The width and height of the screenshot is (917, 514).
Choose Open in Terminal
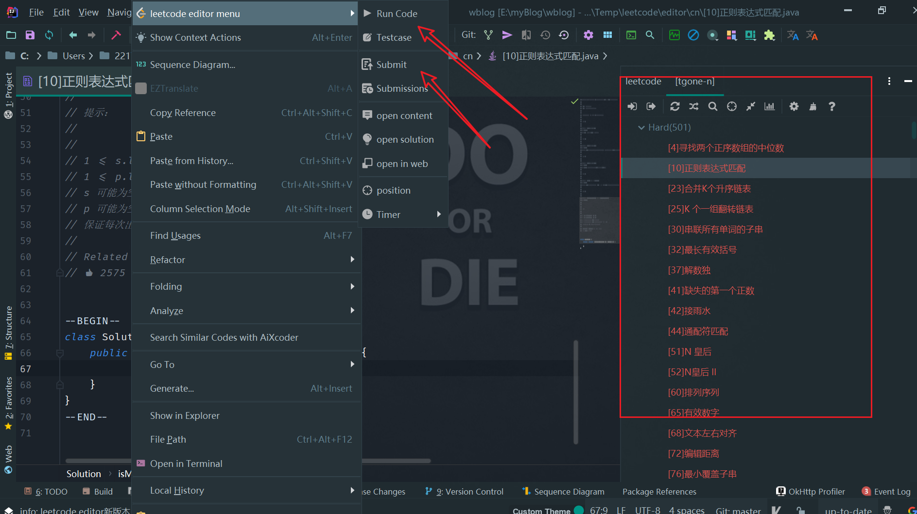tap(246, 464)
